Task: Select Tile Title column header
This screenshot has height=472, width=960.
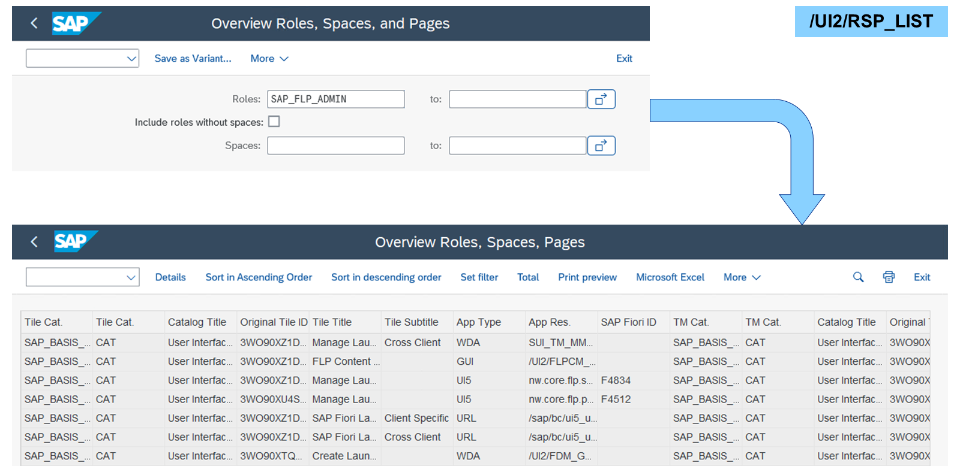Action: (x=345, y=322)
